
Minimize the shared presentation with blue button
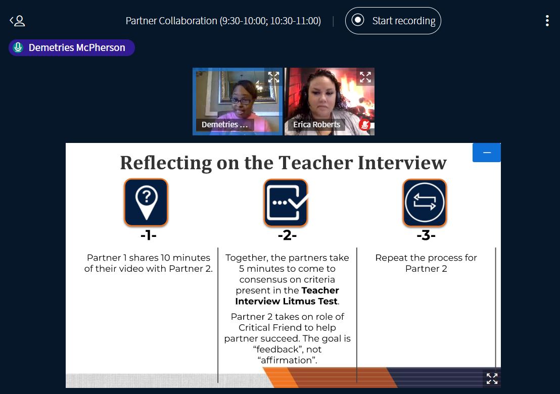point(486,153)
